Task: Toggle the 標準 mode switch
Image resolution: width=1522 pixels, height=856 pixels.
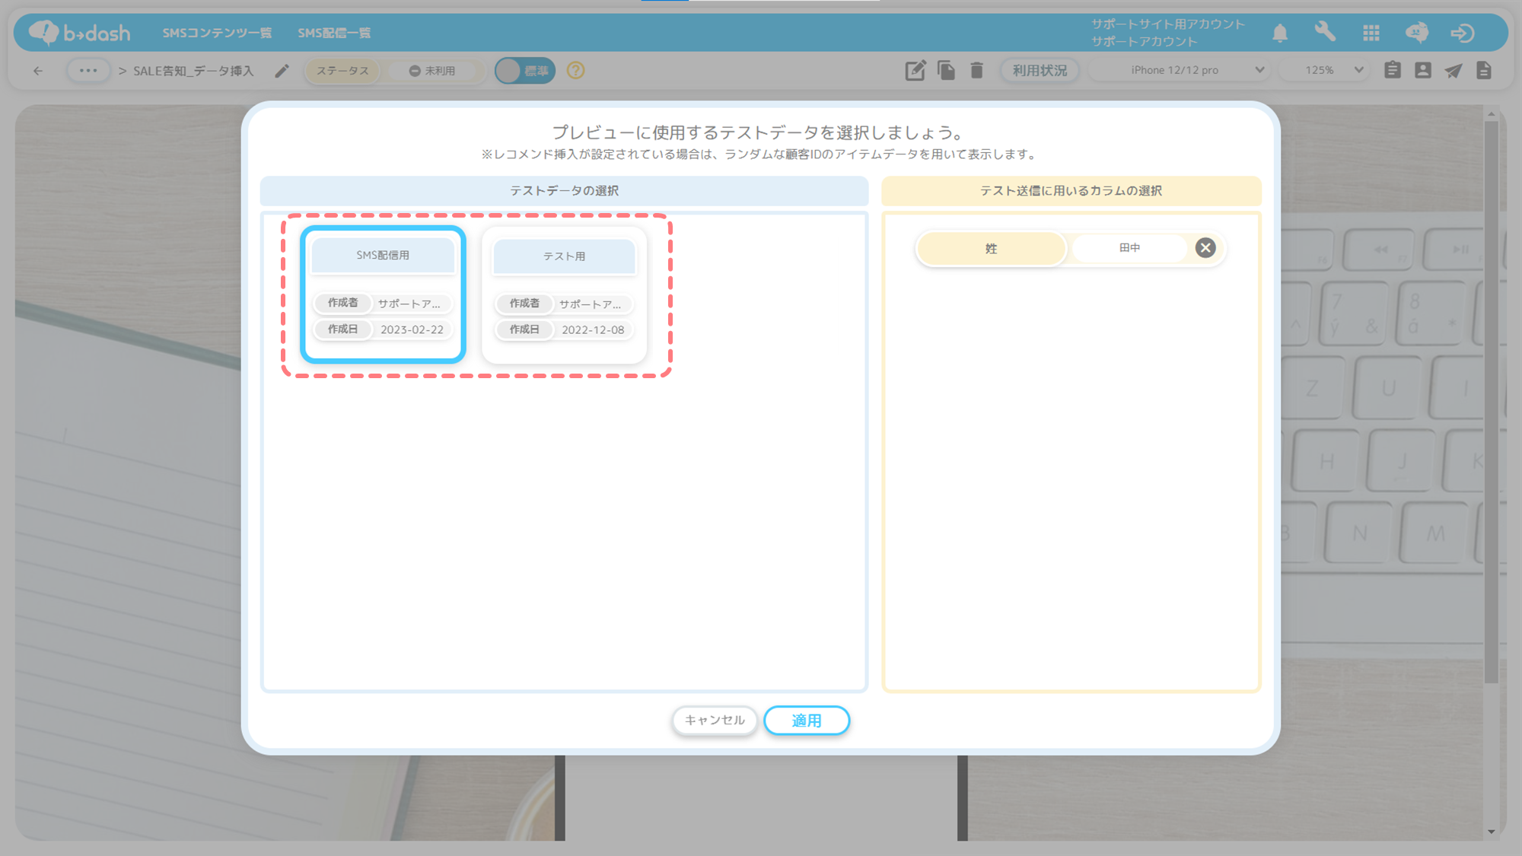Action: 524,71
